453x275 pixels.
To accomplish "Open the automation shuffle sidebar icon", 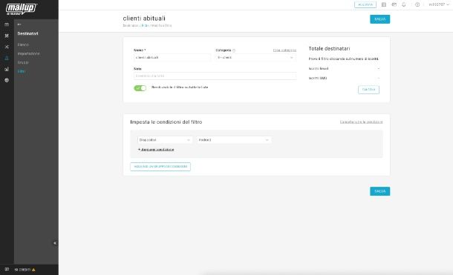I will point(7,47).
